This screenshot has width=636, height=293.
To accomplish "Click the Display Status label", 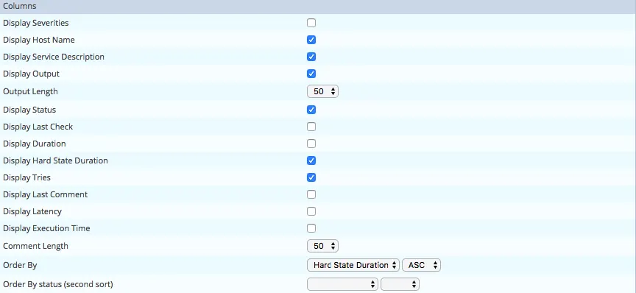I will [x=29, y=110].
